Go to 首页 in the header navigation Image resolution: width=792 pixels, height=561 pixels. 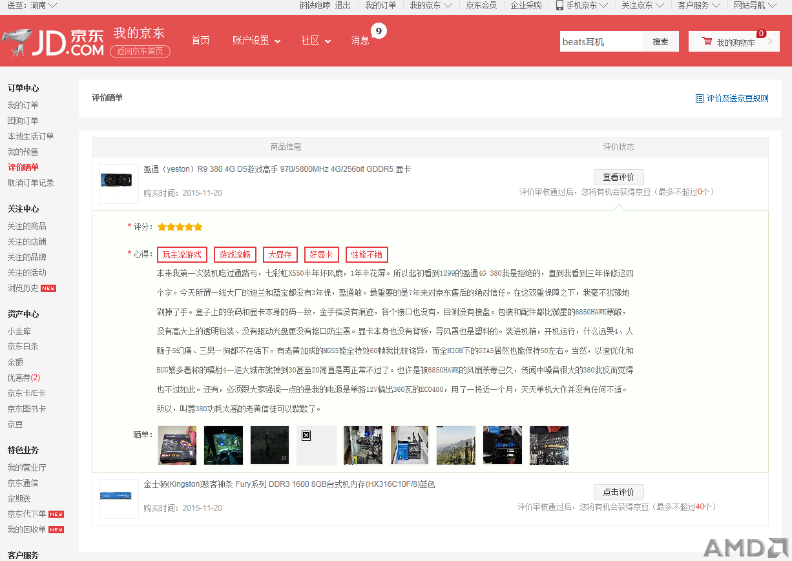click(201, 40)
